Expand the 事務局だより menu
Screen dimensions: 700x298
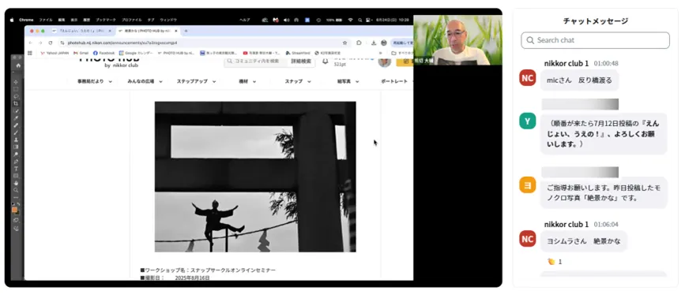pyautogui.click(x=95, y=81)
